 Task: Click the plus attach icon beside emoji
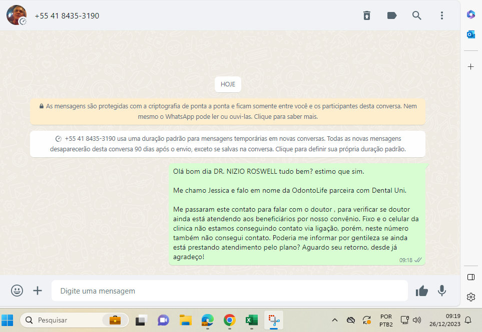[38, 291]
